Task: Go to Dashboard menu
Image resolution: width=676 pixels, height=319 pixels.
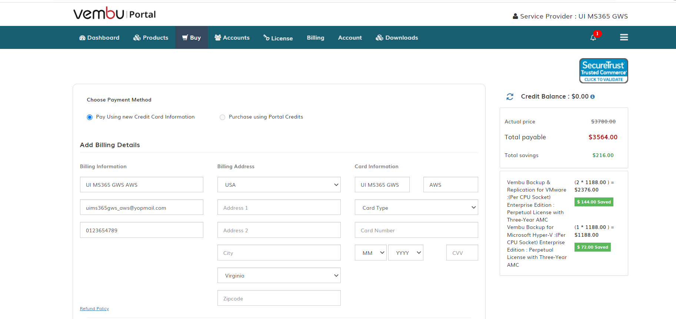Action: point(99,37)
